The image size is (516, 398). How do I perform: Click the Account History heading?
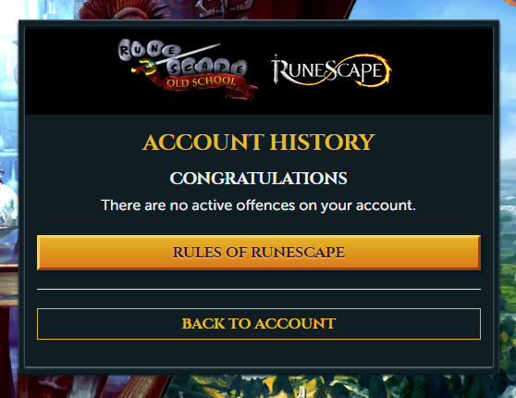coord(259,142)
